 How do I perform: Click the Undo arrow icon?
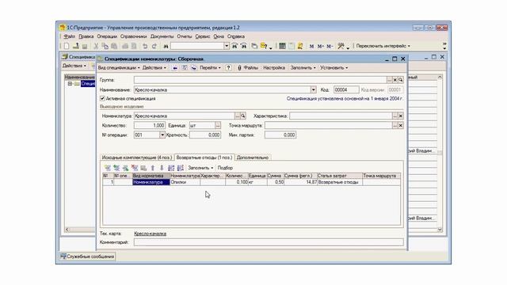(x=145, y=46)
